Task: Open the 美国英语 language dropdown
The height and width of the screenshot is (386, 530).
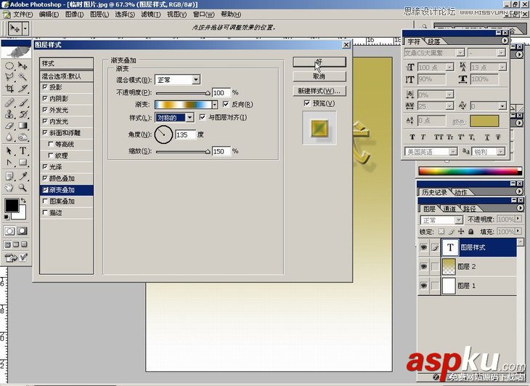Action: point(453,151)
